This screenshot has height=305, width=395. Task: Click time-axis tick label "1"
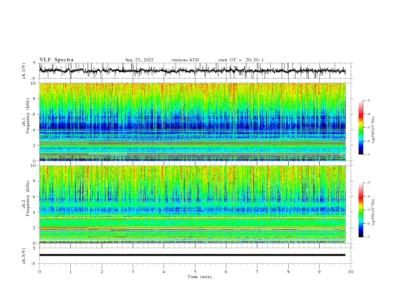pos(70,272)
